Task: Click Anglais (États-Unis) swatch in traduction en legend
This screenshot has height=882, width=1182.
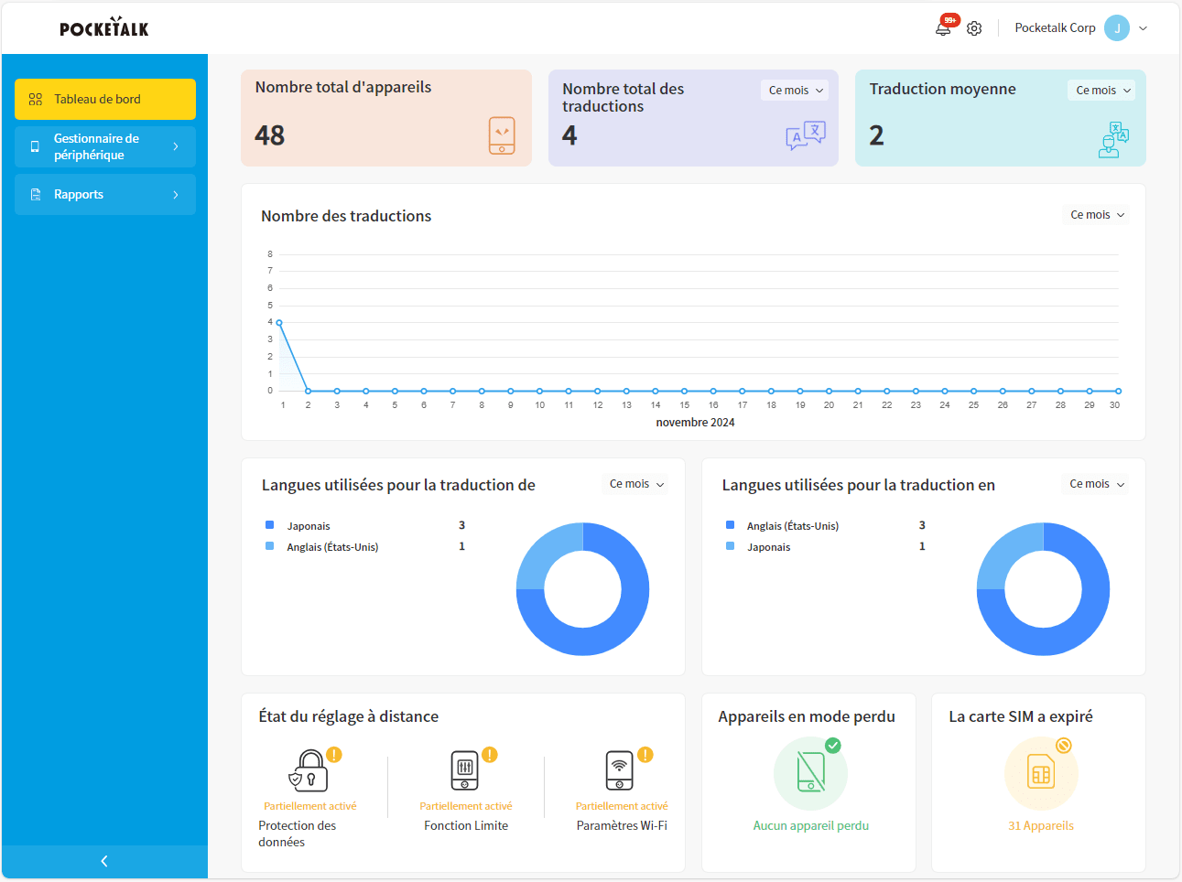Action: point(730,525)
